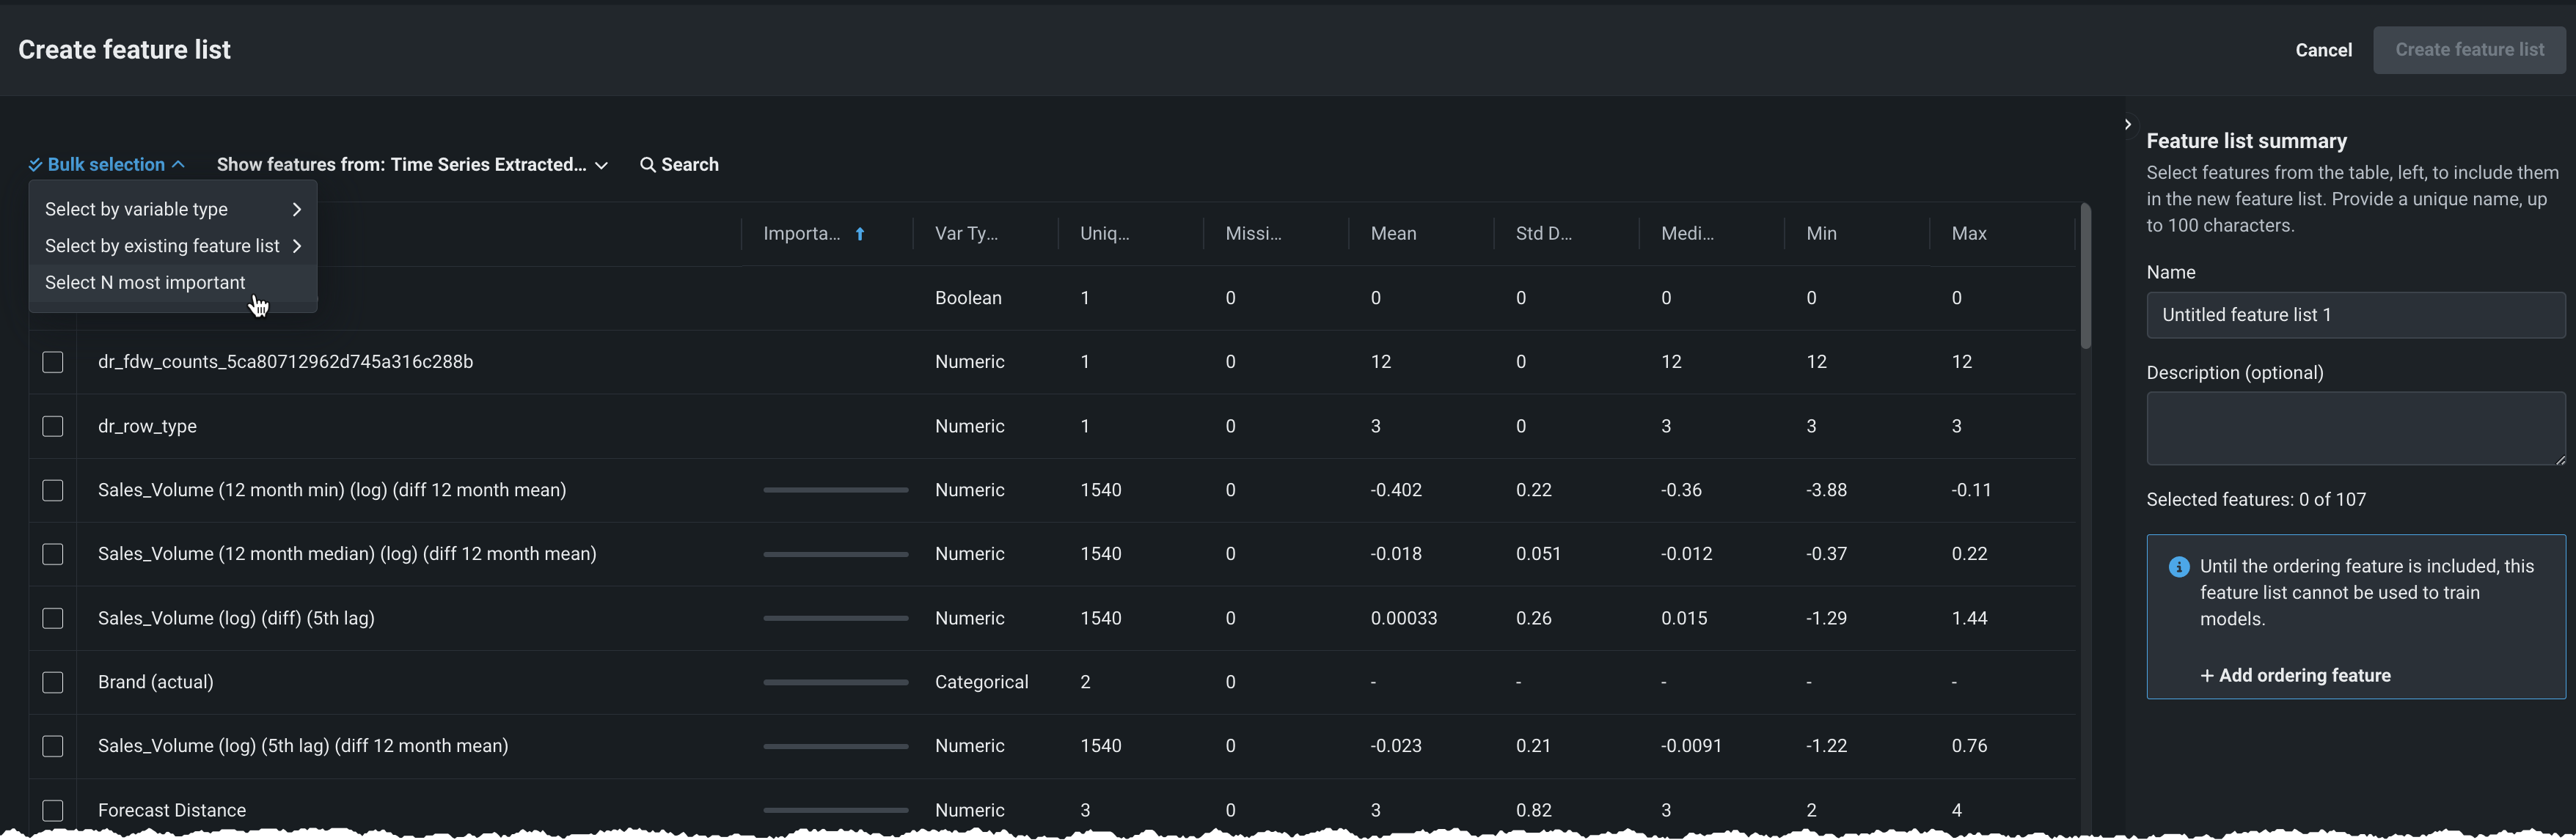The width and height of the screenshot is (2576, 840).
Task: Tick the Brand (actual) checkbox
Action: pyautogui.click(x=53, y=682)
